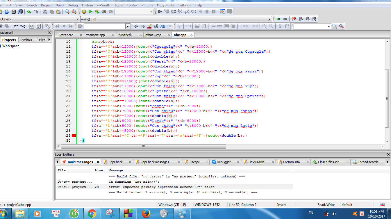Click the editor vertical scrollbar thumb
This screenshot has height=219, width=391.
387,98
